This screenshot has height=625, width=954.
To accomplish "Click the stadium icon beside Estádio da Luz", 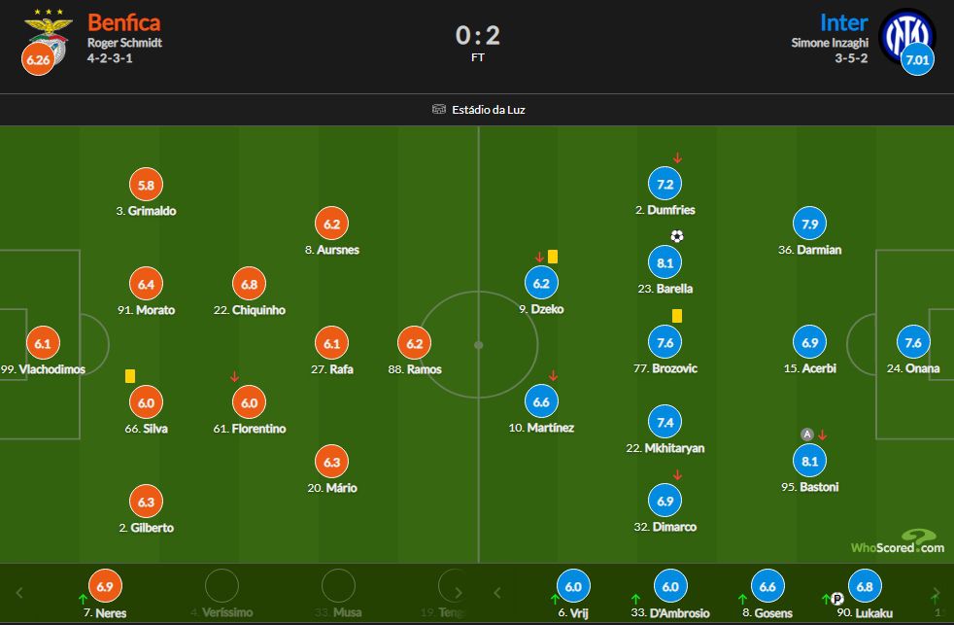I will (x=439, y=110).
